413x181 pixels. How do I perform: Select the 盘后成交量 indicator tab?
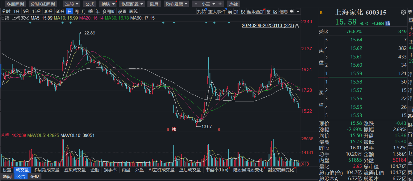[x=190, y=170]
